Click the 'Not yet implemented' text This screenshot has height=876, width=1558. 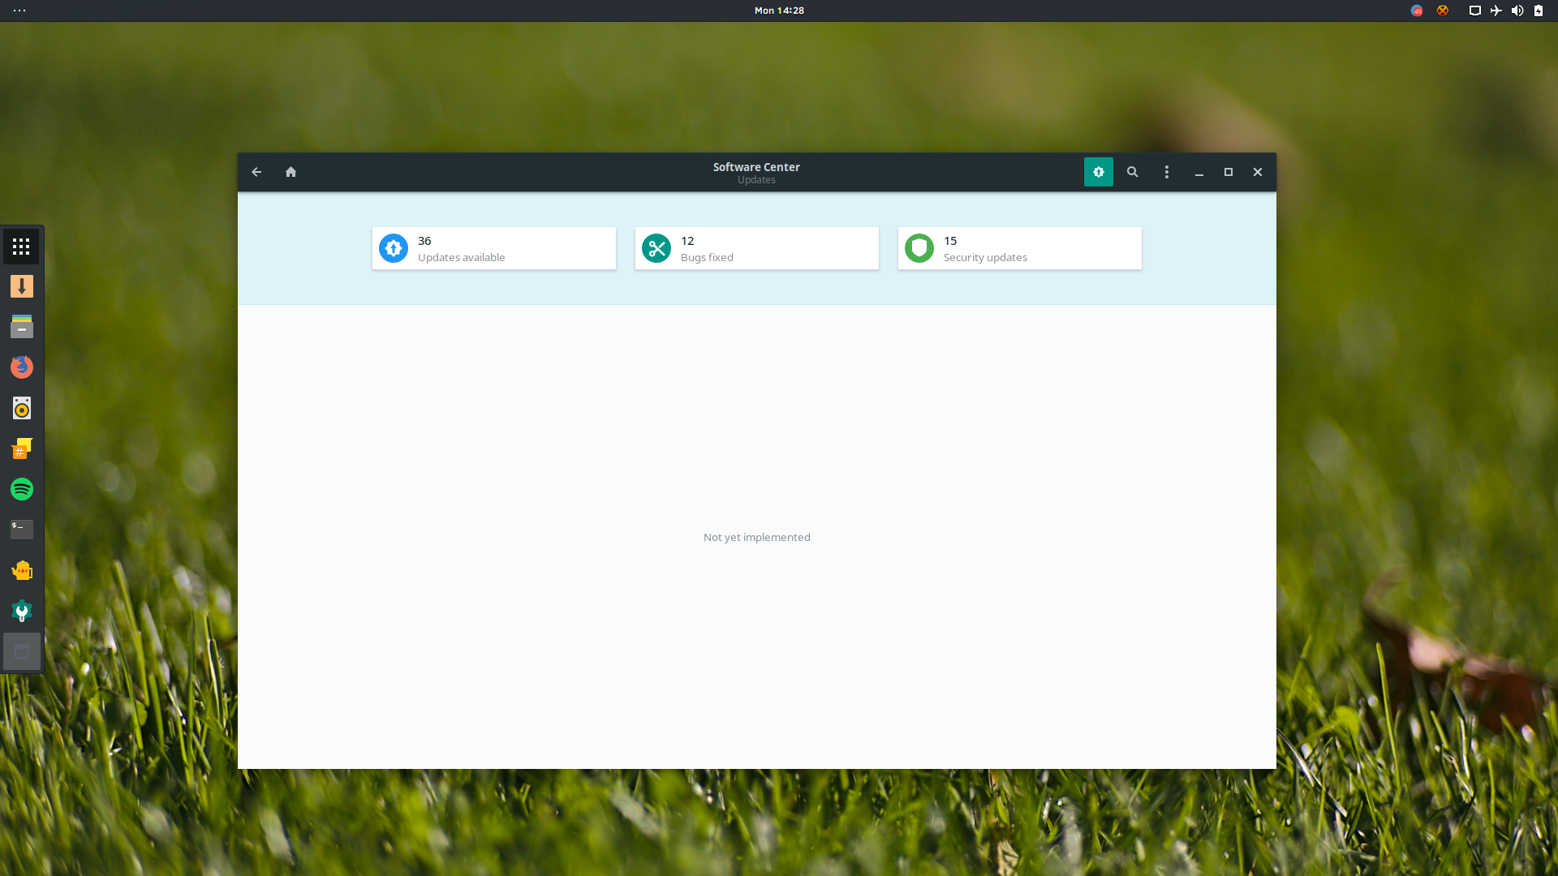point(757,537)
